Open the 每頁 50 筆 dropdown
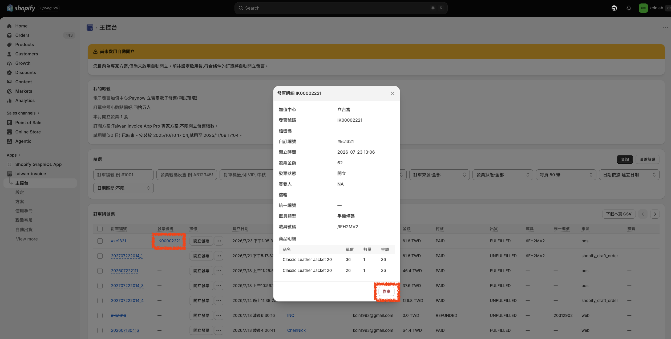 [x=566, y=175]
